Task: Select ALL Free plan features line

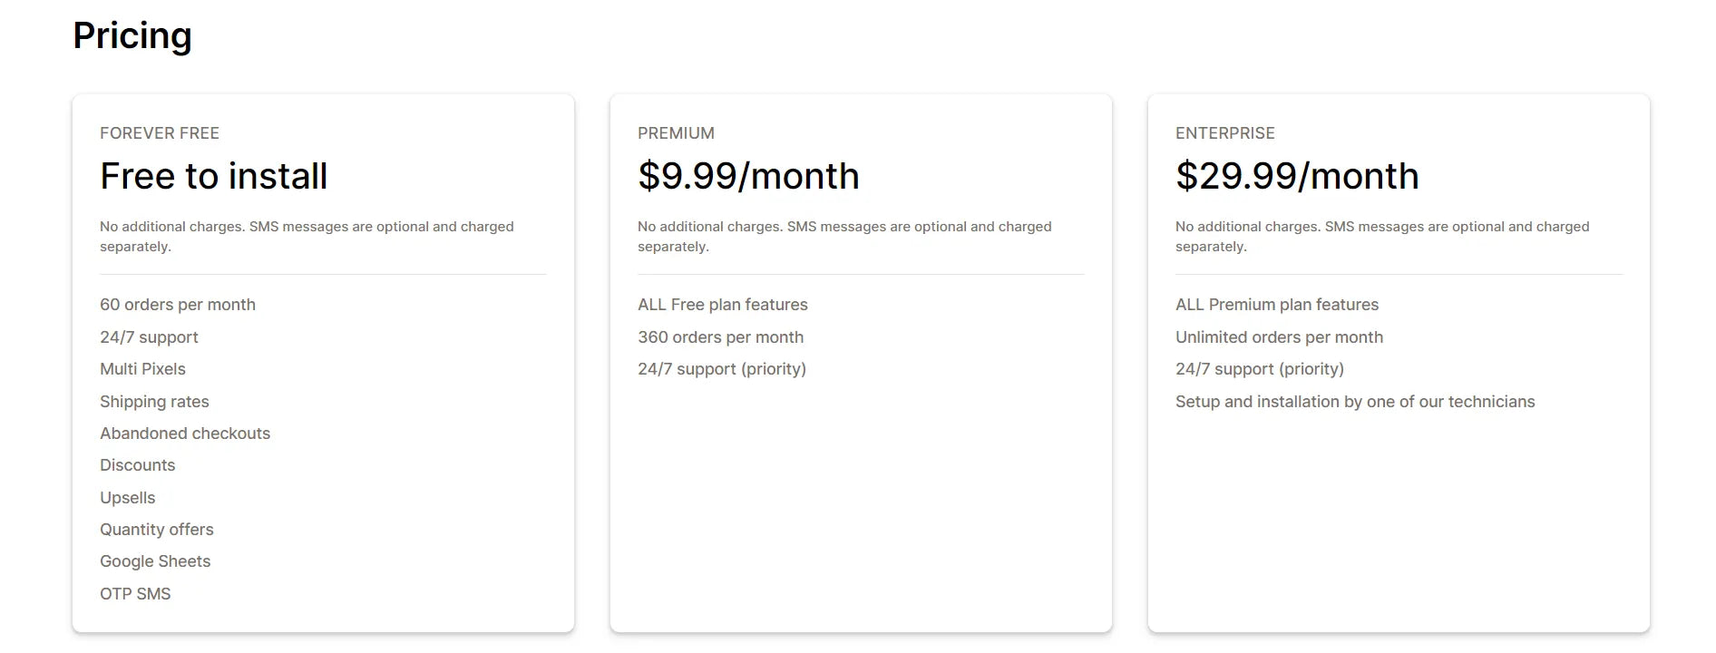Action: (723, 305)
